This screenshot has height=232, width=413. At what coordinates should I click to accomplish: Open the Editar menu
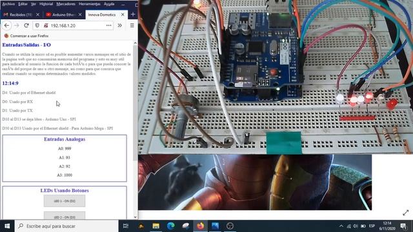point(23,4)
